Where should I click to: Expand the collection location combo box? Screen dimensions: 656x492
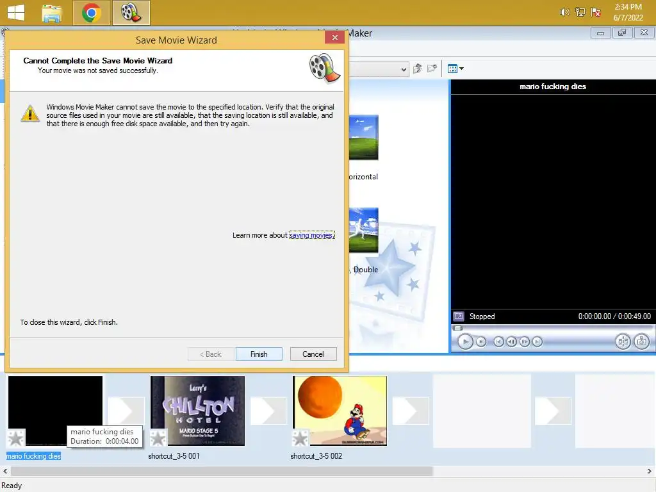coord(404,69)
